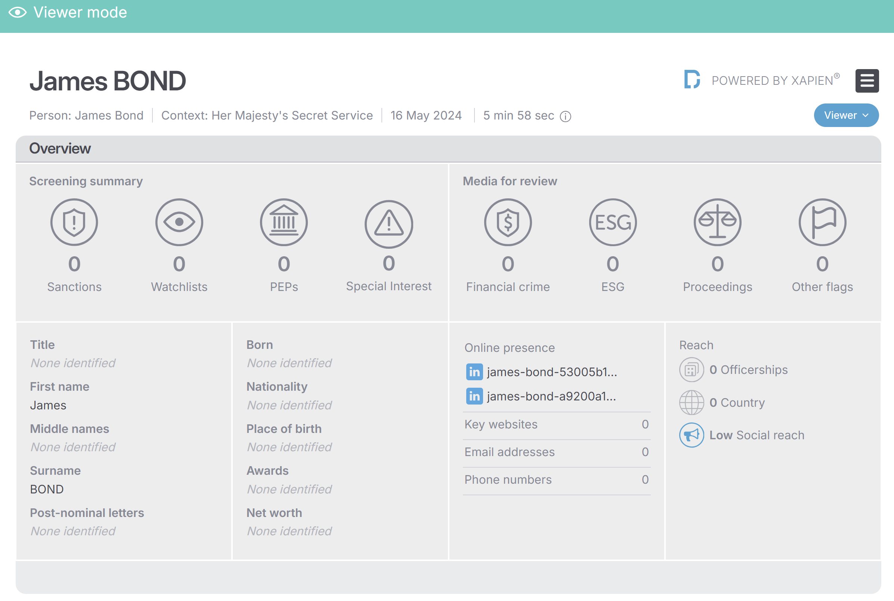Select the PEPs building icon
894x601 pixels.
point(284,222)
